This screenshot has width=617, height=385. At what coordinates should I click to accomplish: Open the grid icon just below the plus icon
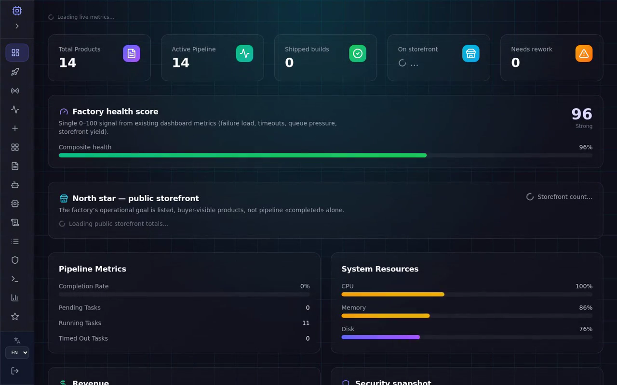click(15, 147)
